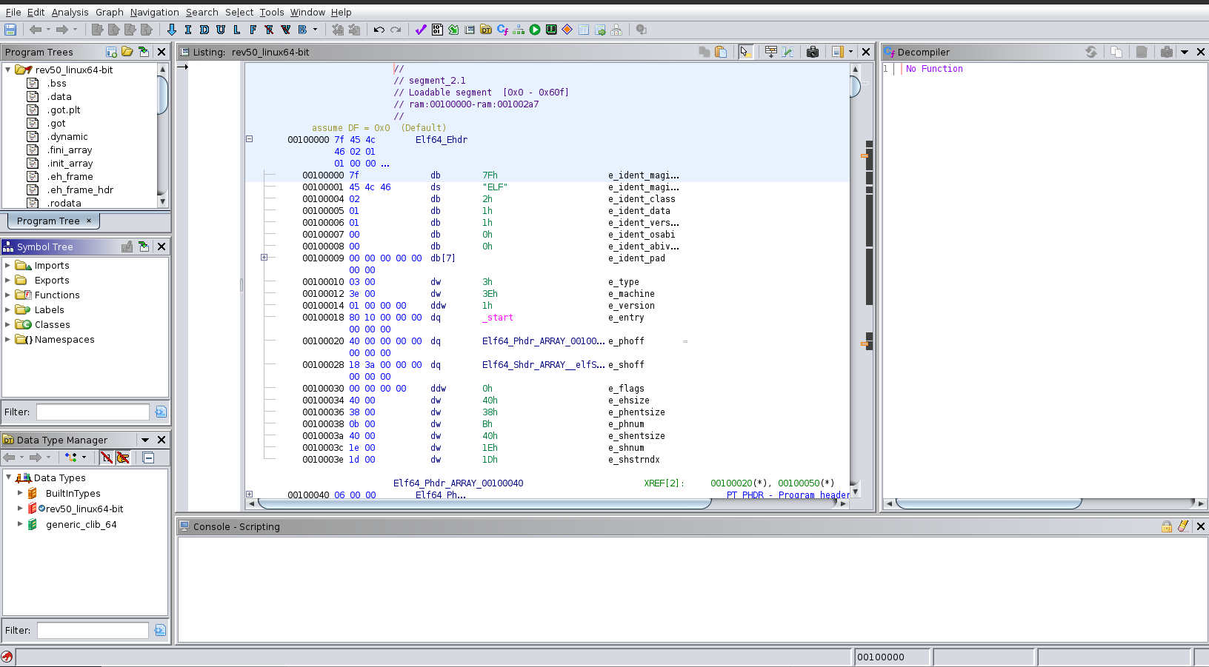This screenshot has width=1209, height=667.
Task: Open the Graph menu
Action: pos(110,12)
